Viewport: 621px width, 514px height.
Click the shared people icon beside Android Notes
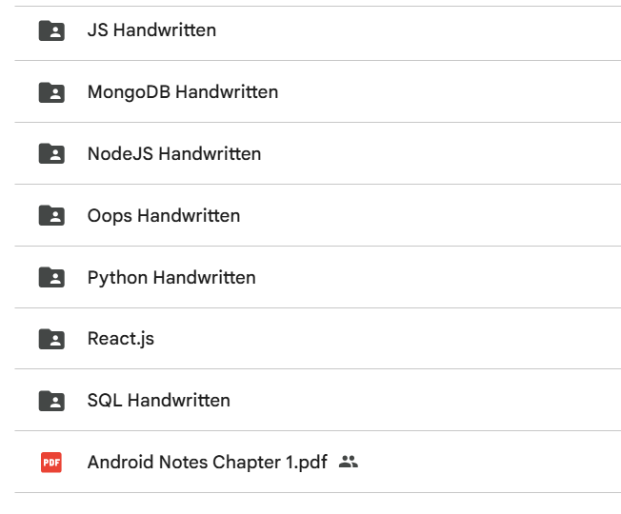[x=349, y=463]
